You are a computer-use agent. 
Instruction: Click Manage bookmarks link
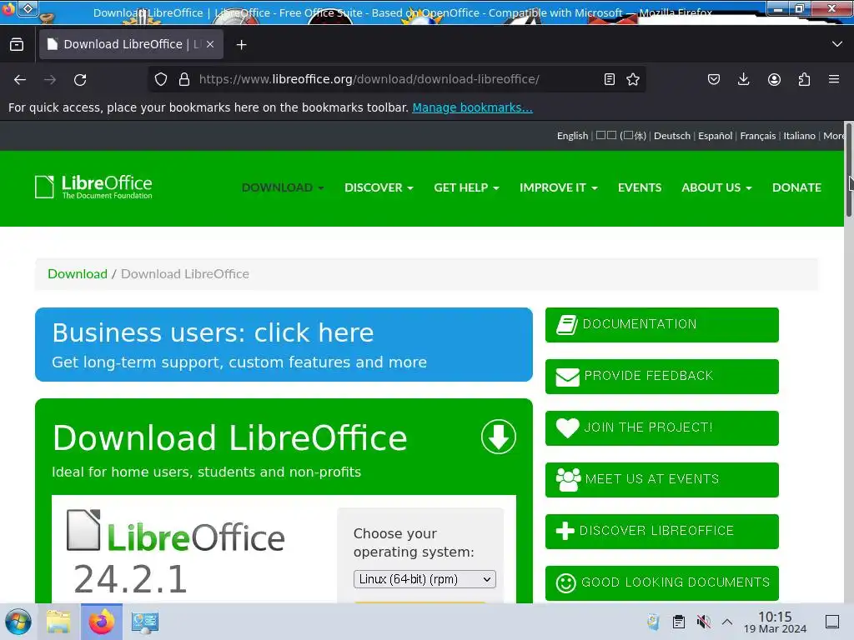pyautogui.click(x=472, y=107)
